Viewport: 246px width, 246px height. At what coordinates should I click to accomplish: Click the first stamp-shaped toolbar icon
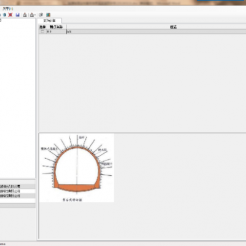tap(25, 15)
